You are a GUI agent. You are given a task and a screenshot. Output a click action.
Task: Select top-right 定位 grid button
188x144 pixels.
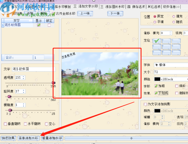(x=176, y=41)
